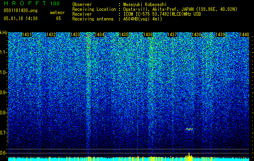The height and width of the screenshot is (161, 254).
Task: Select the filename 0501181430.png
Action: tap(21, 10)
